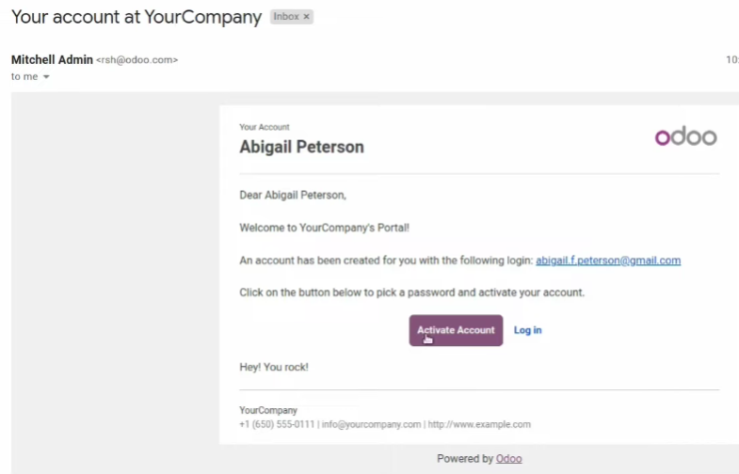Click info@yourcompany.com in the footer
The height and width of the screenshot is (474, 739).
[x=371, y=424]
